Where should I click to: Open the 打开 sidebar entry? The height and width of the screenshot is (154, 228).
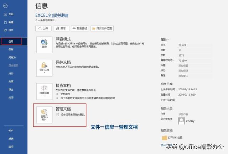tap(11, 30)
